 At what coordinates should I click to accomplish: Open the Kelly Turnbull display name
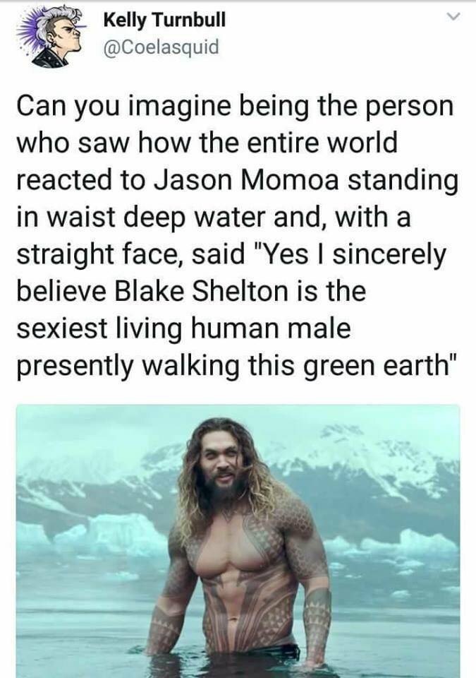164,20
